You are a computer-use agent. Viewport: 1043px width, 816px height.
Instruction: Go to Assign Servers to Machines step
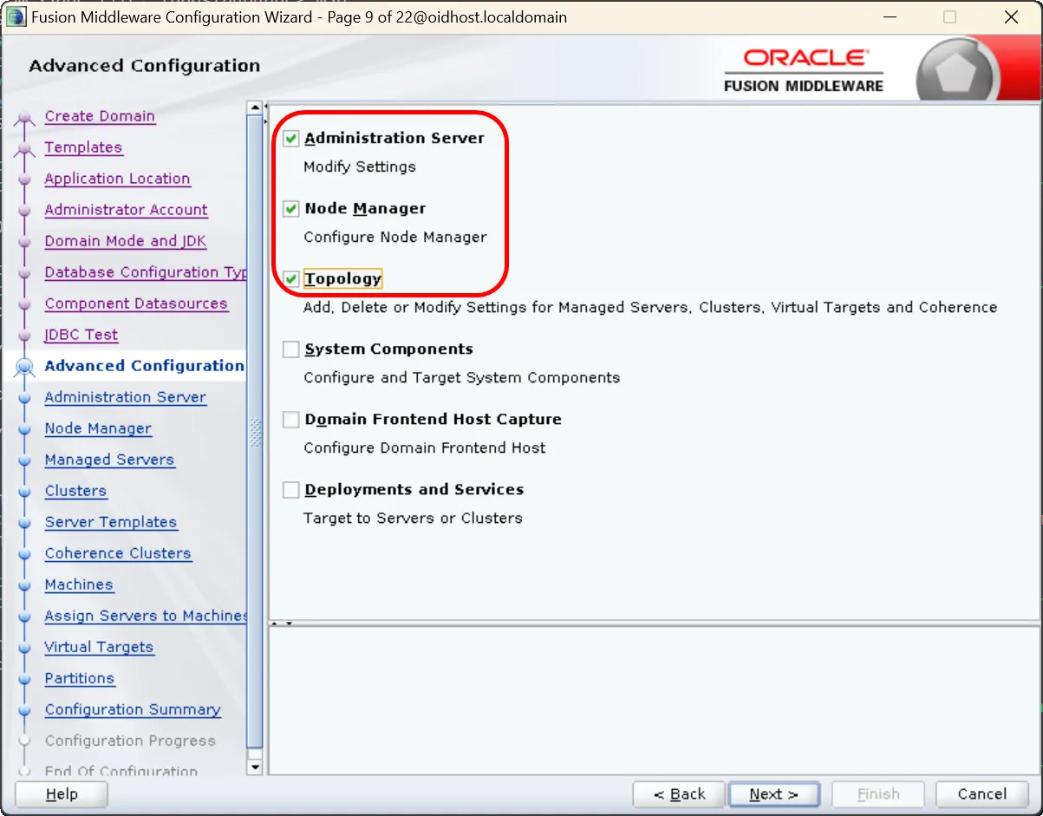146,616
